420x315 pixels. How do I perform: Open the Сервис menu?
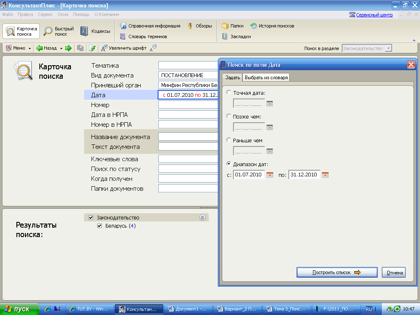tap(45, 14)
